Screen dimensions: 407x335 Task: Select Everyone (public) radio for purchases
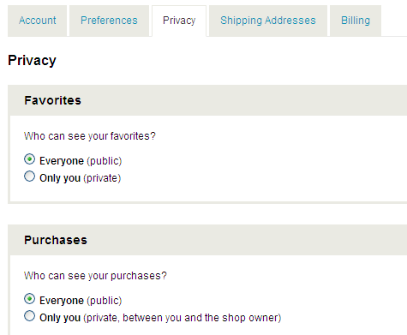pos(29,299)
